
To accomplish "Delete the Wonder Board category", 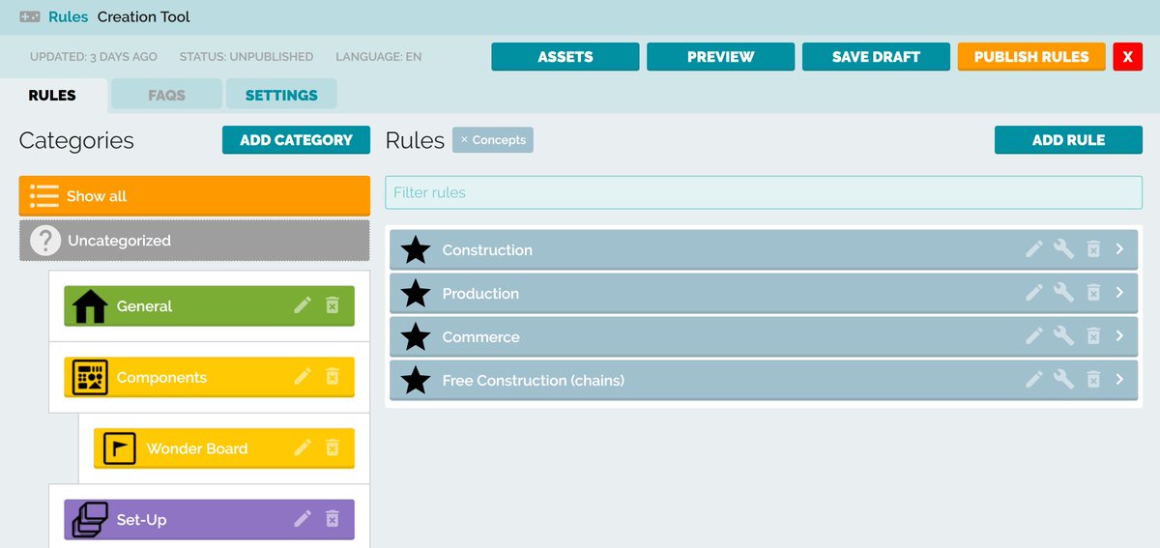I will (x=332, y=447).
